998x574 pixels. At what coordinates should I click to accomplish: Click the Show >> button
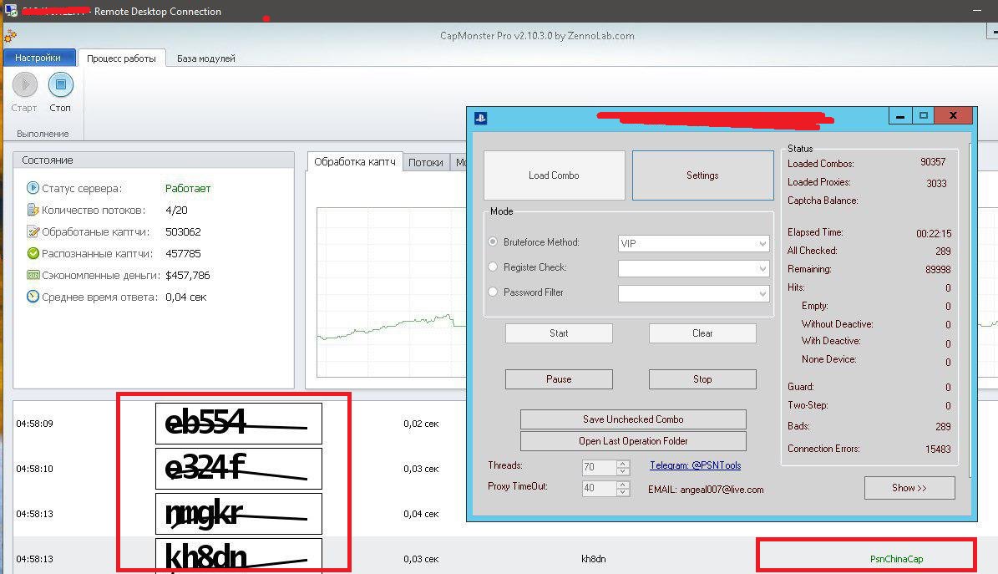tap(909, 488)
